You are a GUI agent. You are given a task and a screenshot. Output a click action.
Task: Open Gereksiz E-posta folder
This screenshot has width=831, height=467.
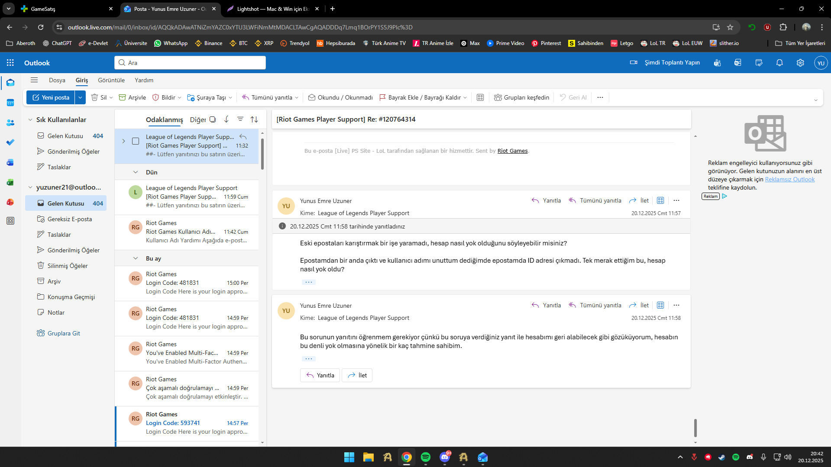click(66, 219)
